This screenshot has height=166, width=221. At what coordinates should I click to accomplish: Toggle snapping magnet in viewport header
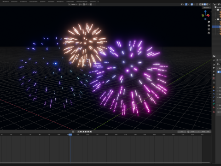(84, 5)
